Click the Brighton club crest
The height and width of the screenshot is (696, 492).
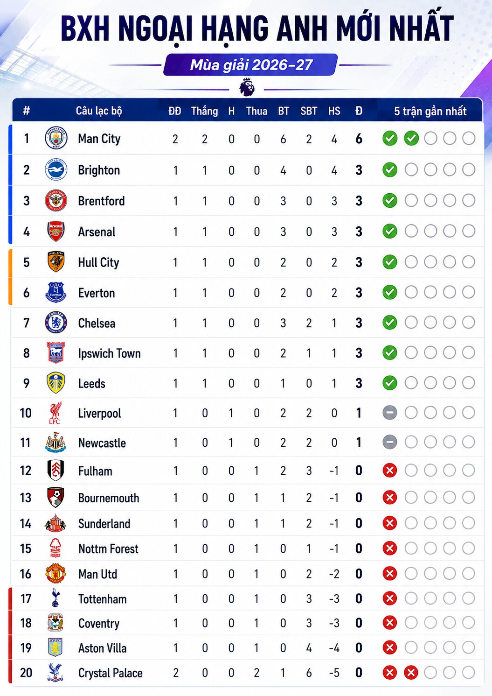click(56, 170)
